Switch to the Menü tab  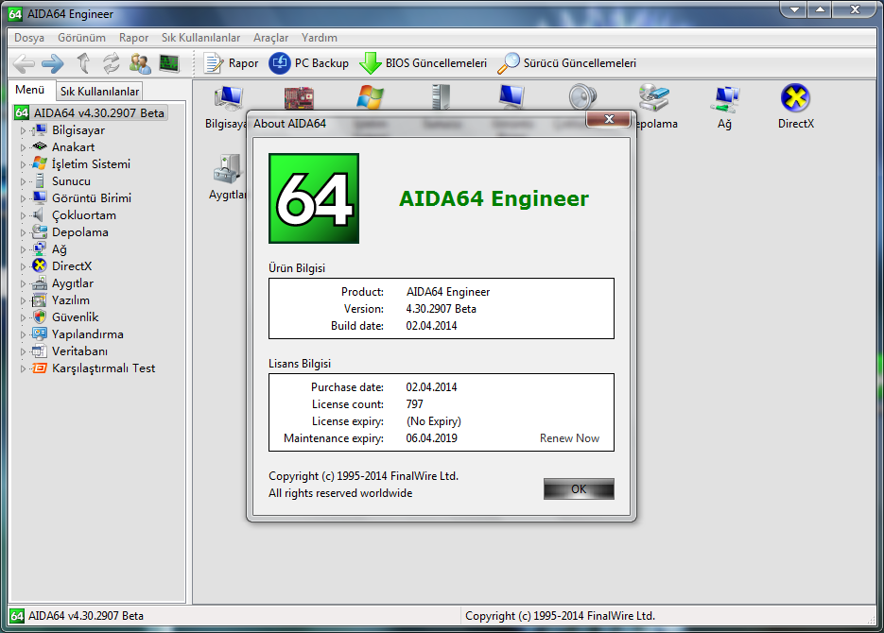tap(30, 90)
